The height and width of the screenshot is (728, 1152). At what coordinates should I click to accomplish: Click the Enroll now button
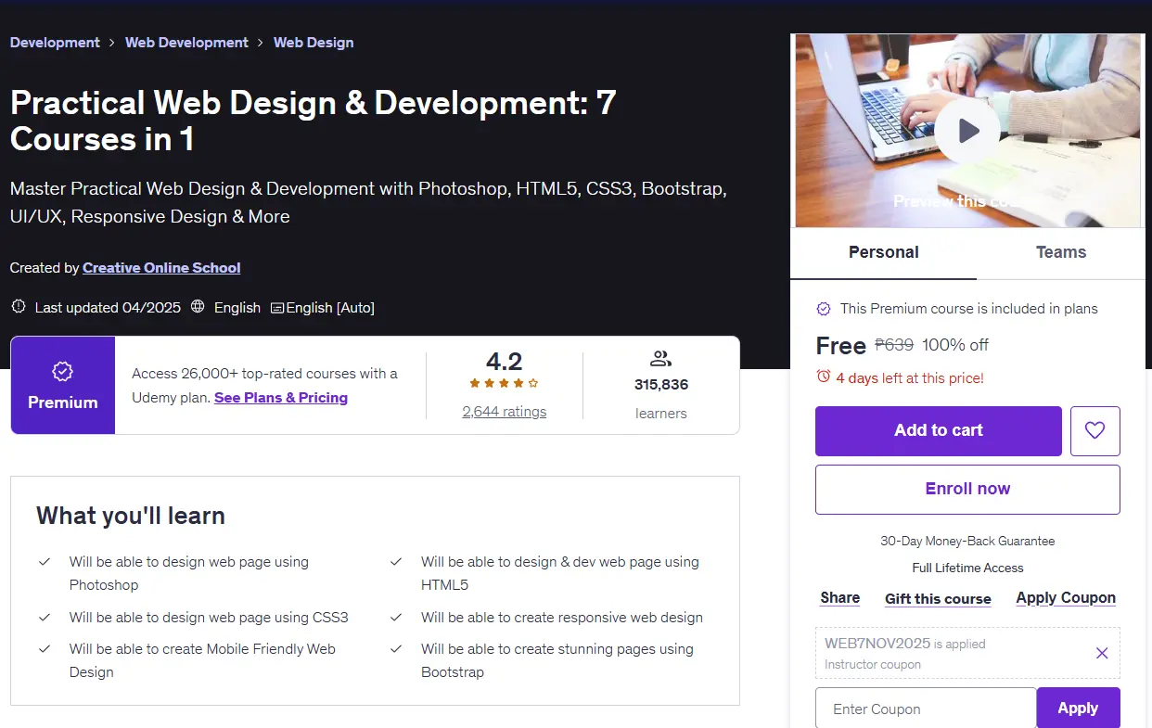(967, 489)
